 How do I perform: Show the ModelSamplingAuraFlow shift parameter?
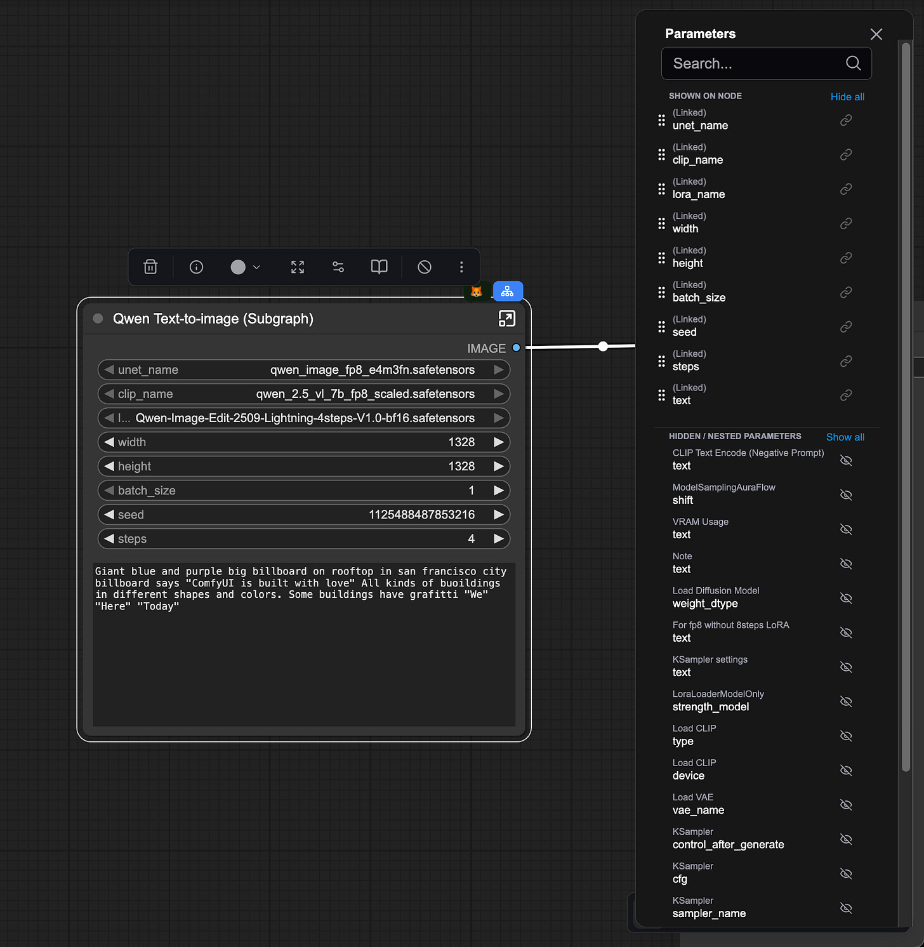(x=846, y=494)
